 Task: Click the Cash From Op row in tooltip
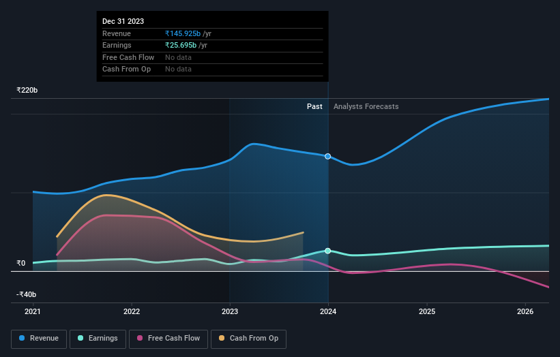(x=213, y=69)
